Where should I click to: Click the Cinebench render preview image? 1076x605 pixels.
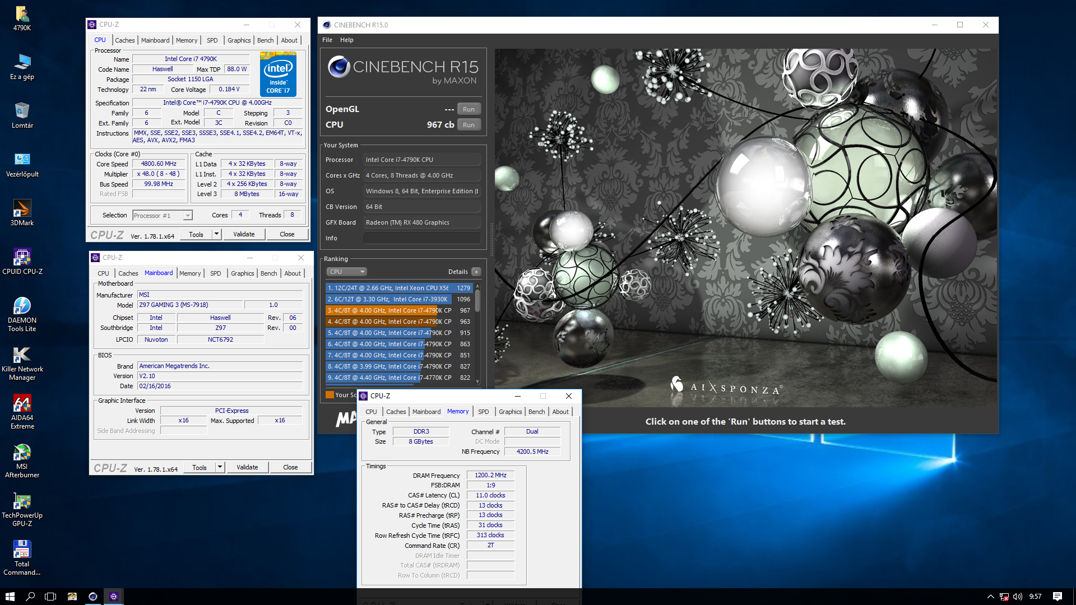(745, 228)
